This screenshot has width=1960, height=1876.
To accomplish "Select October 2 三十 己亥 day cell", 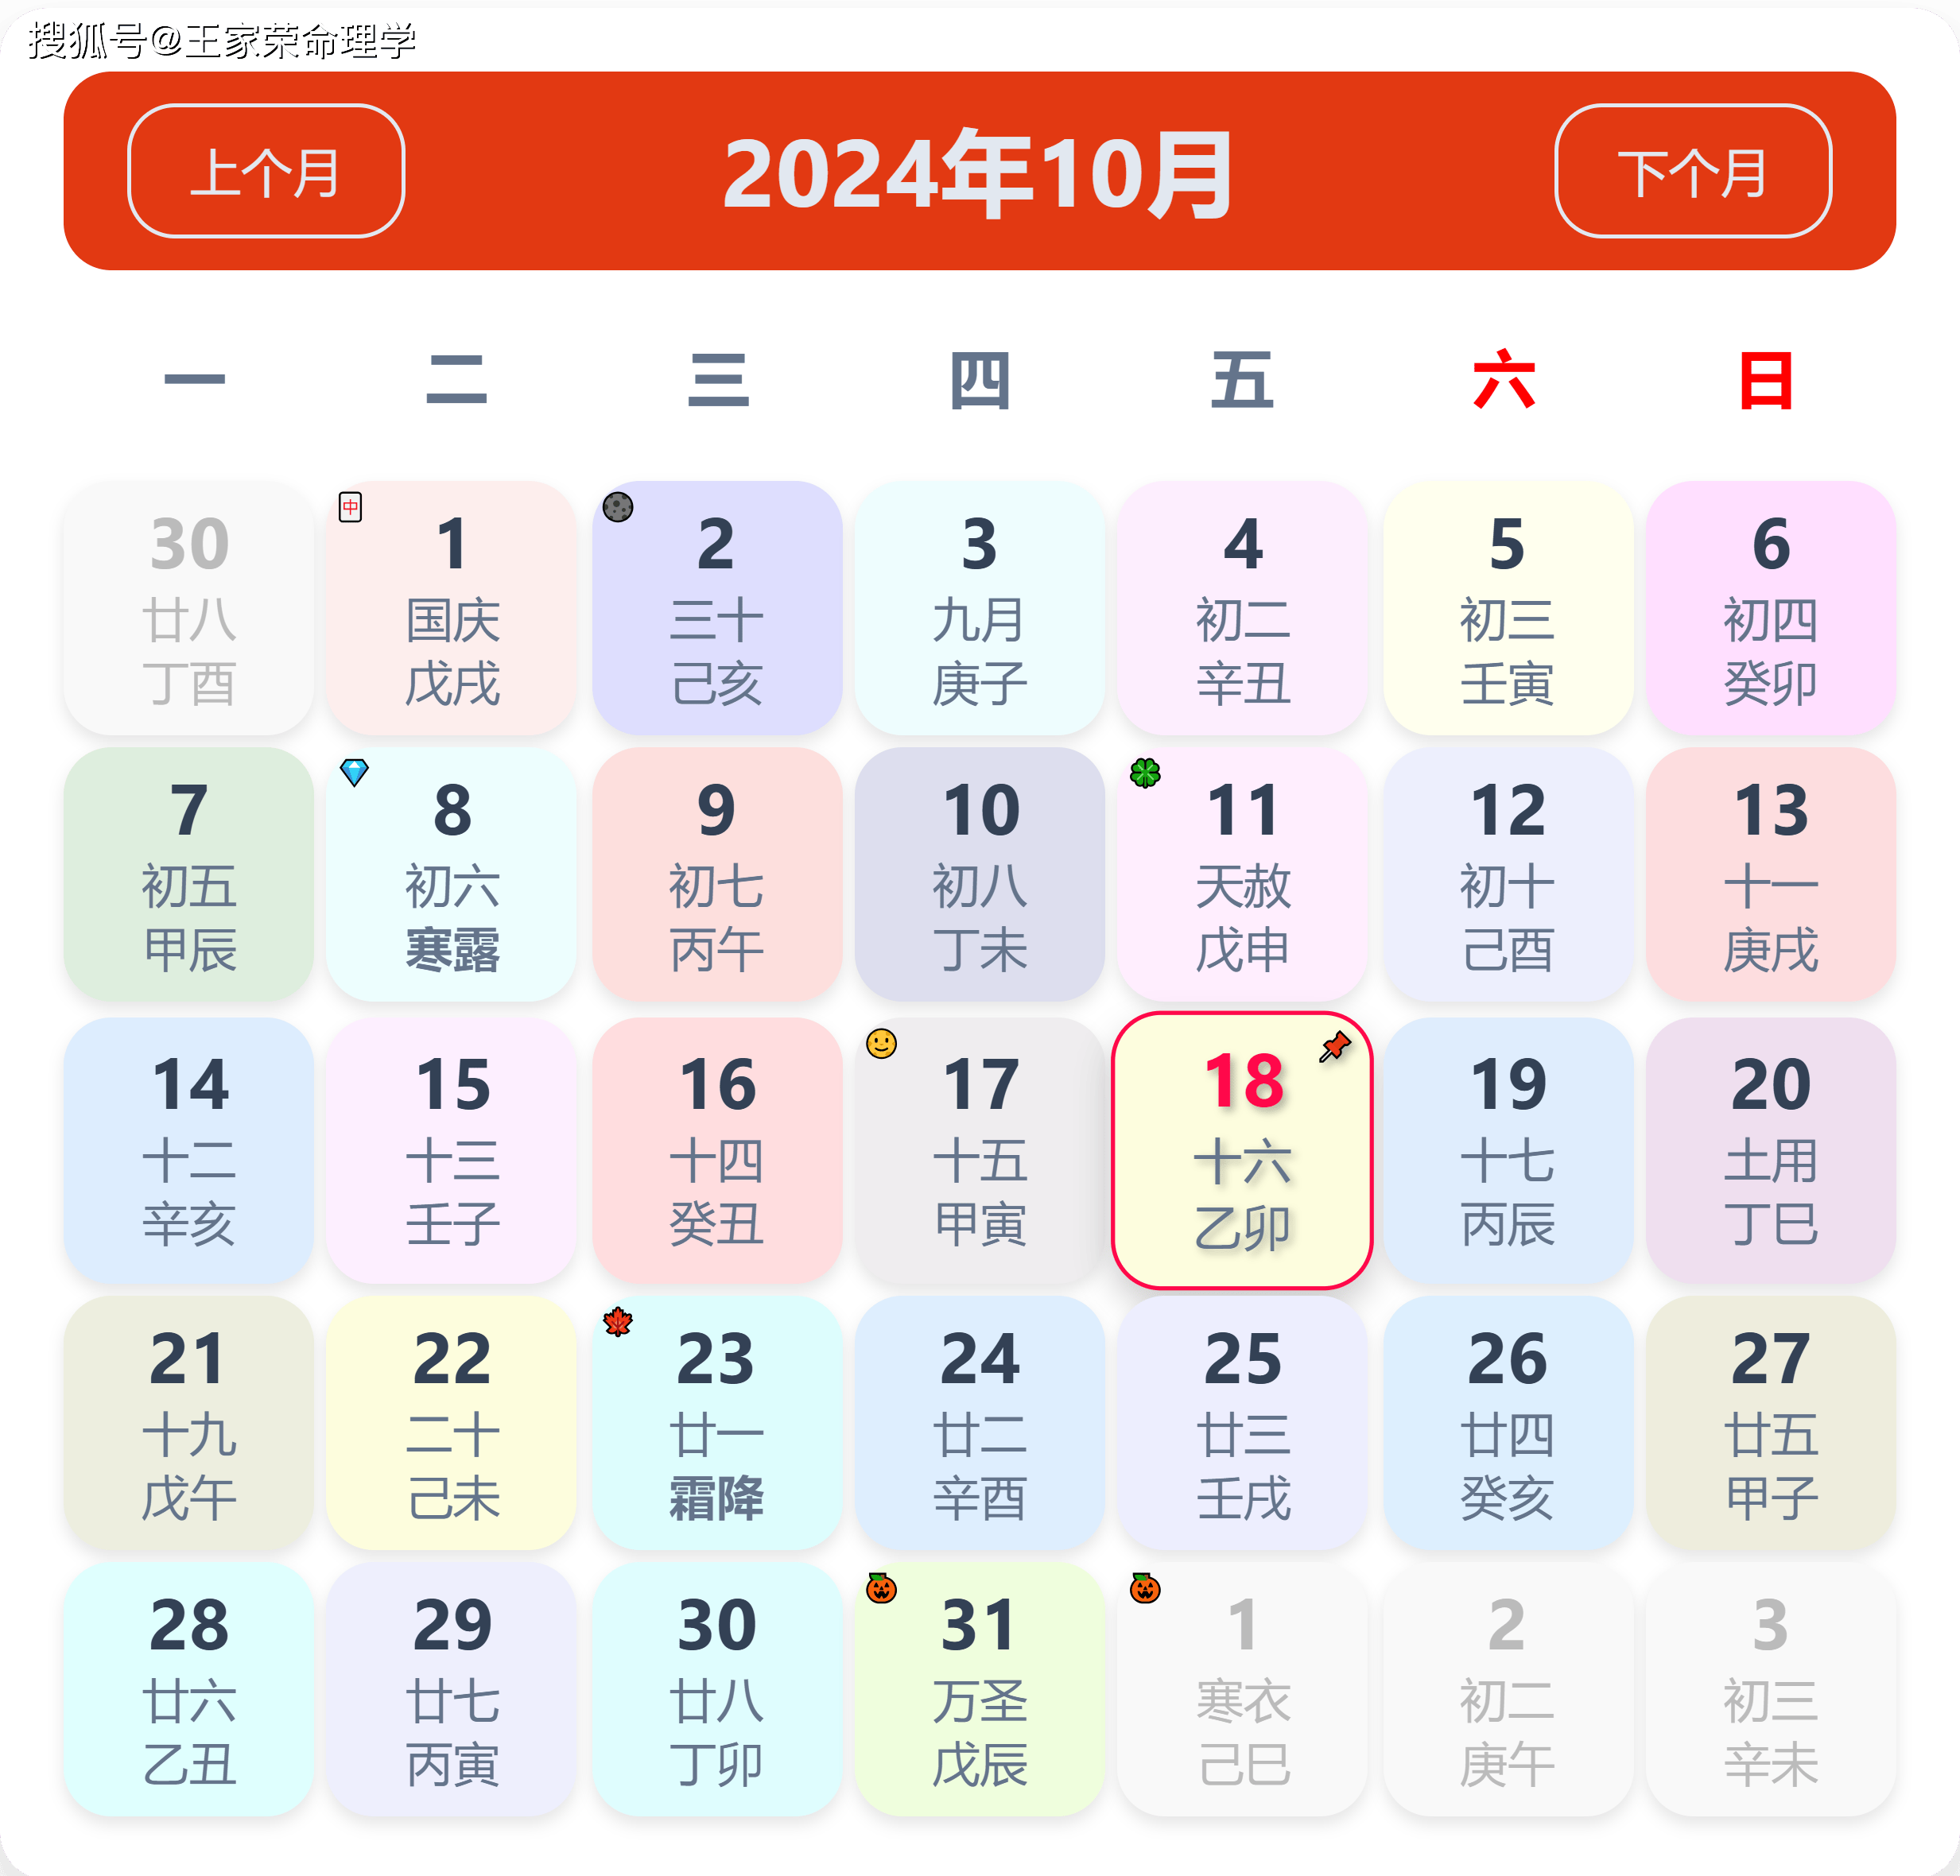I will pyautogui.click(x=717, y=607).
